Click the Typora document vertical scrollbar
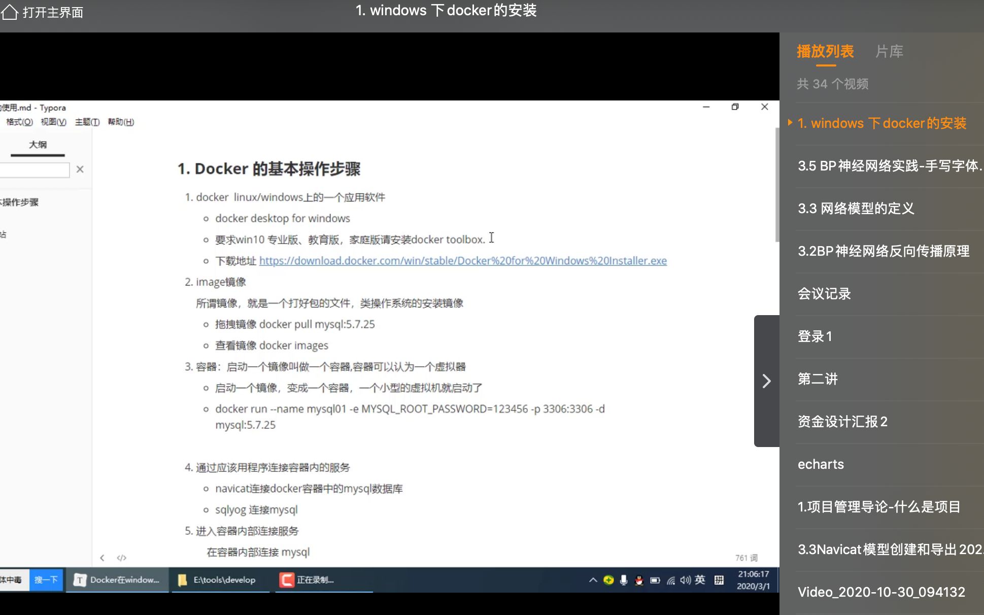 (x=776, y=185)
